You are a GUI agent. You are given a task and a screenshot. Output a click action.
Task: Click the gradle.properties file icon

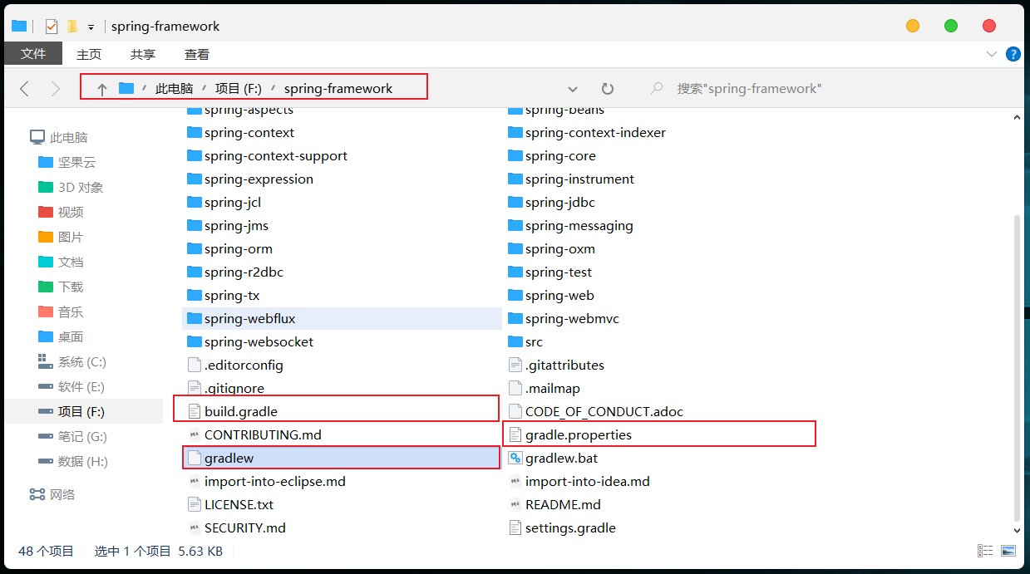pyautogui.click(x=515, y=434)
